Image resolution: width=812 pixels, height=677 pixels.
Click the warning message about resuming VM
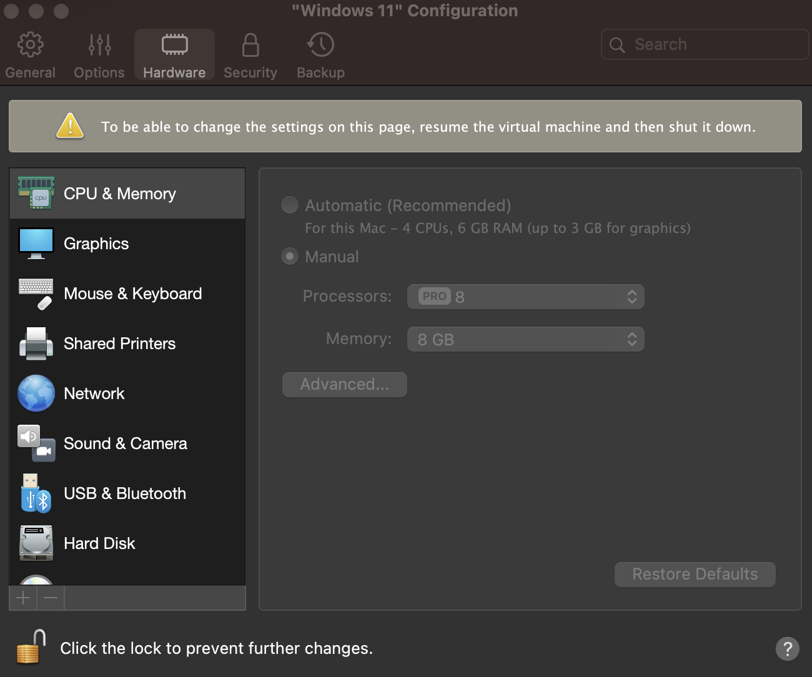pyautogui.click(x=428, y=127)
